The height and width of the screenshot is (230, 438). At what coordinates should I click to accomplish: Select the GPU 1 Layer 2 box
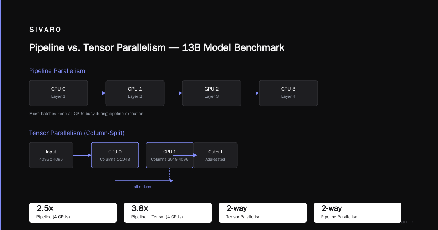[135, 93]
